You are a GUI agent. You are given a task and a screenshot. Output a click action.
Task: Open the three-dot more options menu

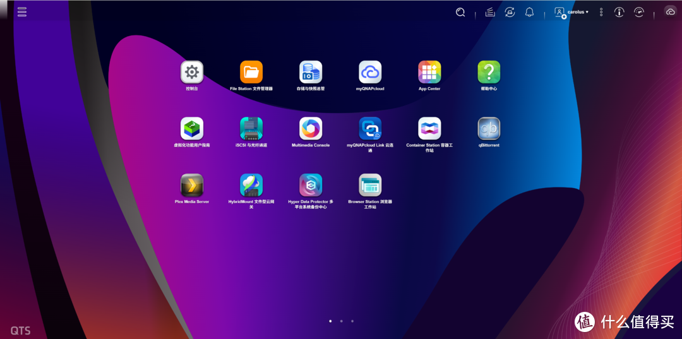click(x=601, y=12)
